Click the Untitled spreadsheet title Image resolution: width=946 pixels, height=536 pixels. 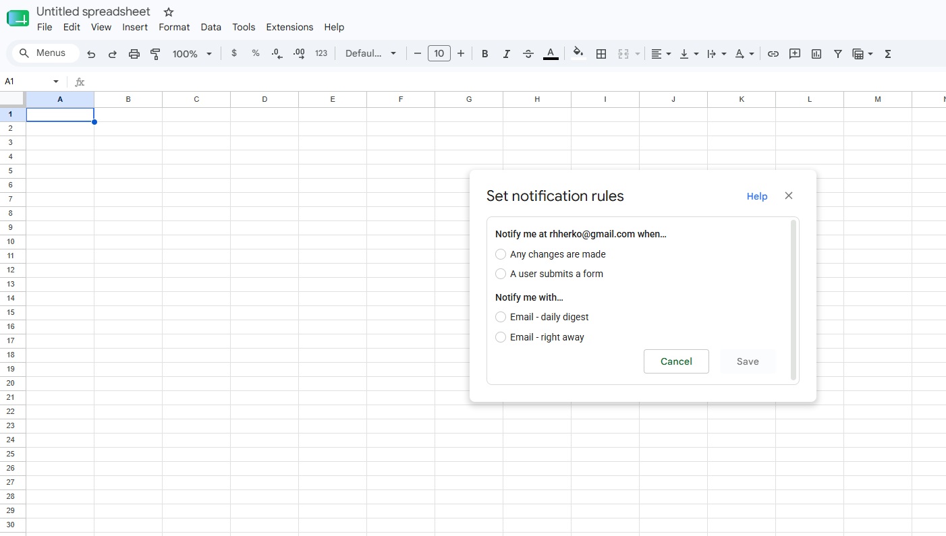tap(93, 11)
